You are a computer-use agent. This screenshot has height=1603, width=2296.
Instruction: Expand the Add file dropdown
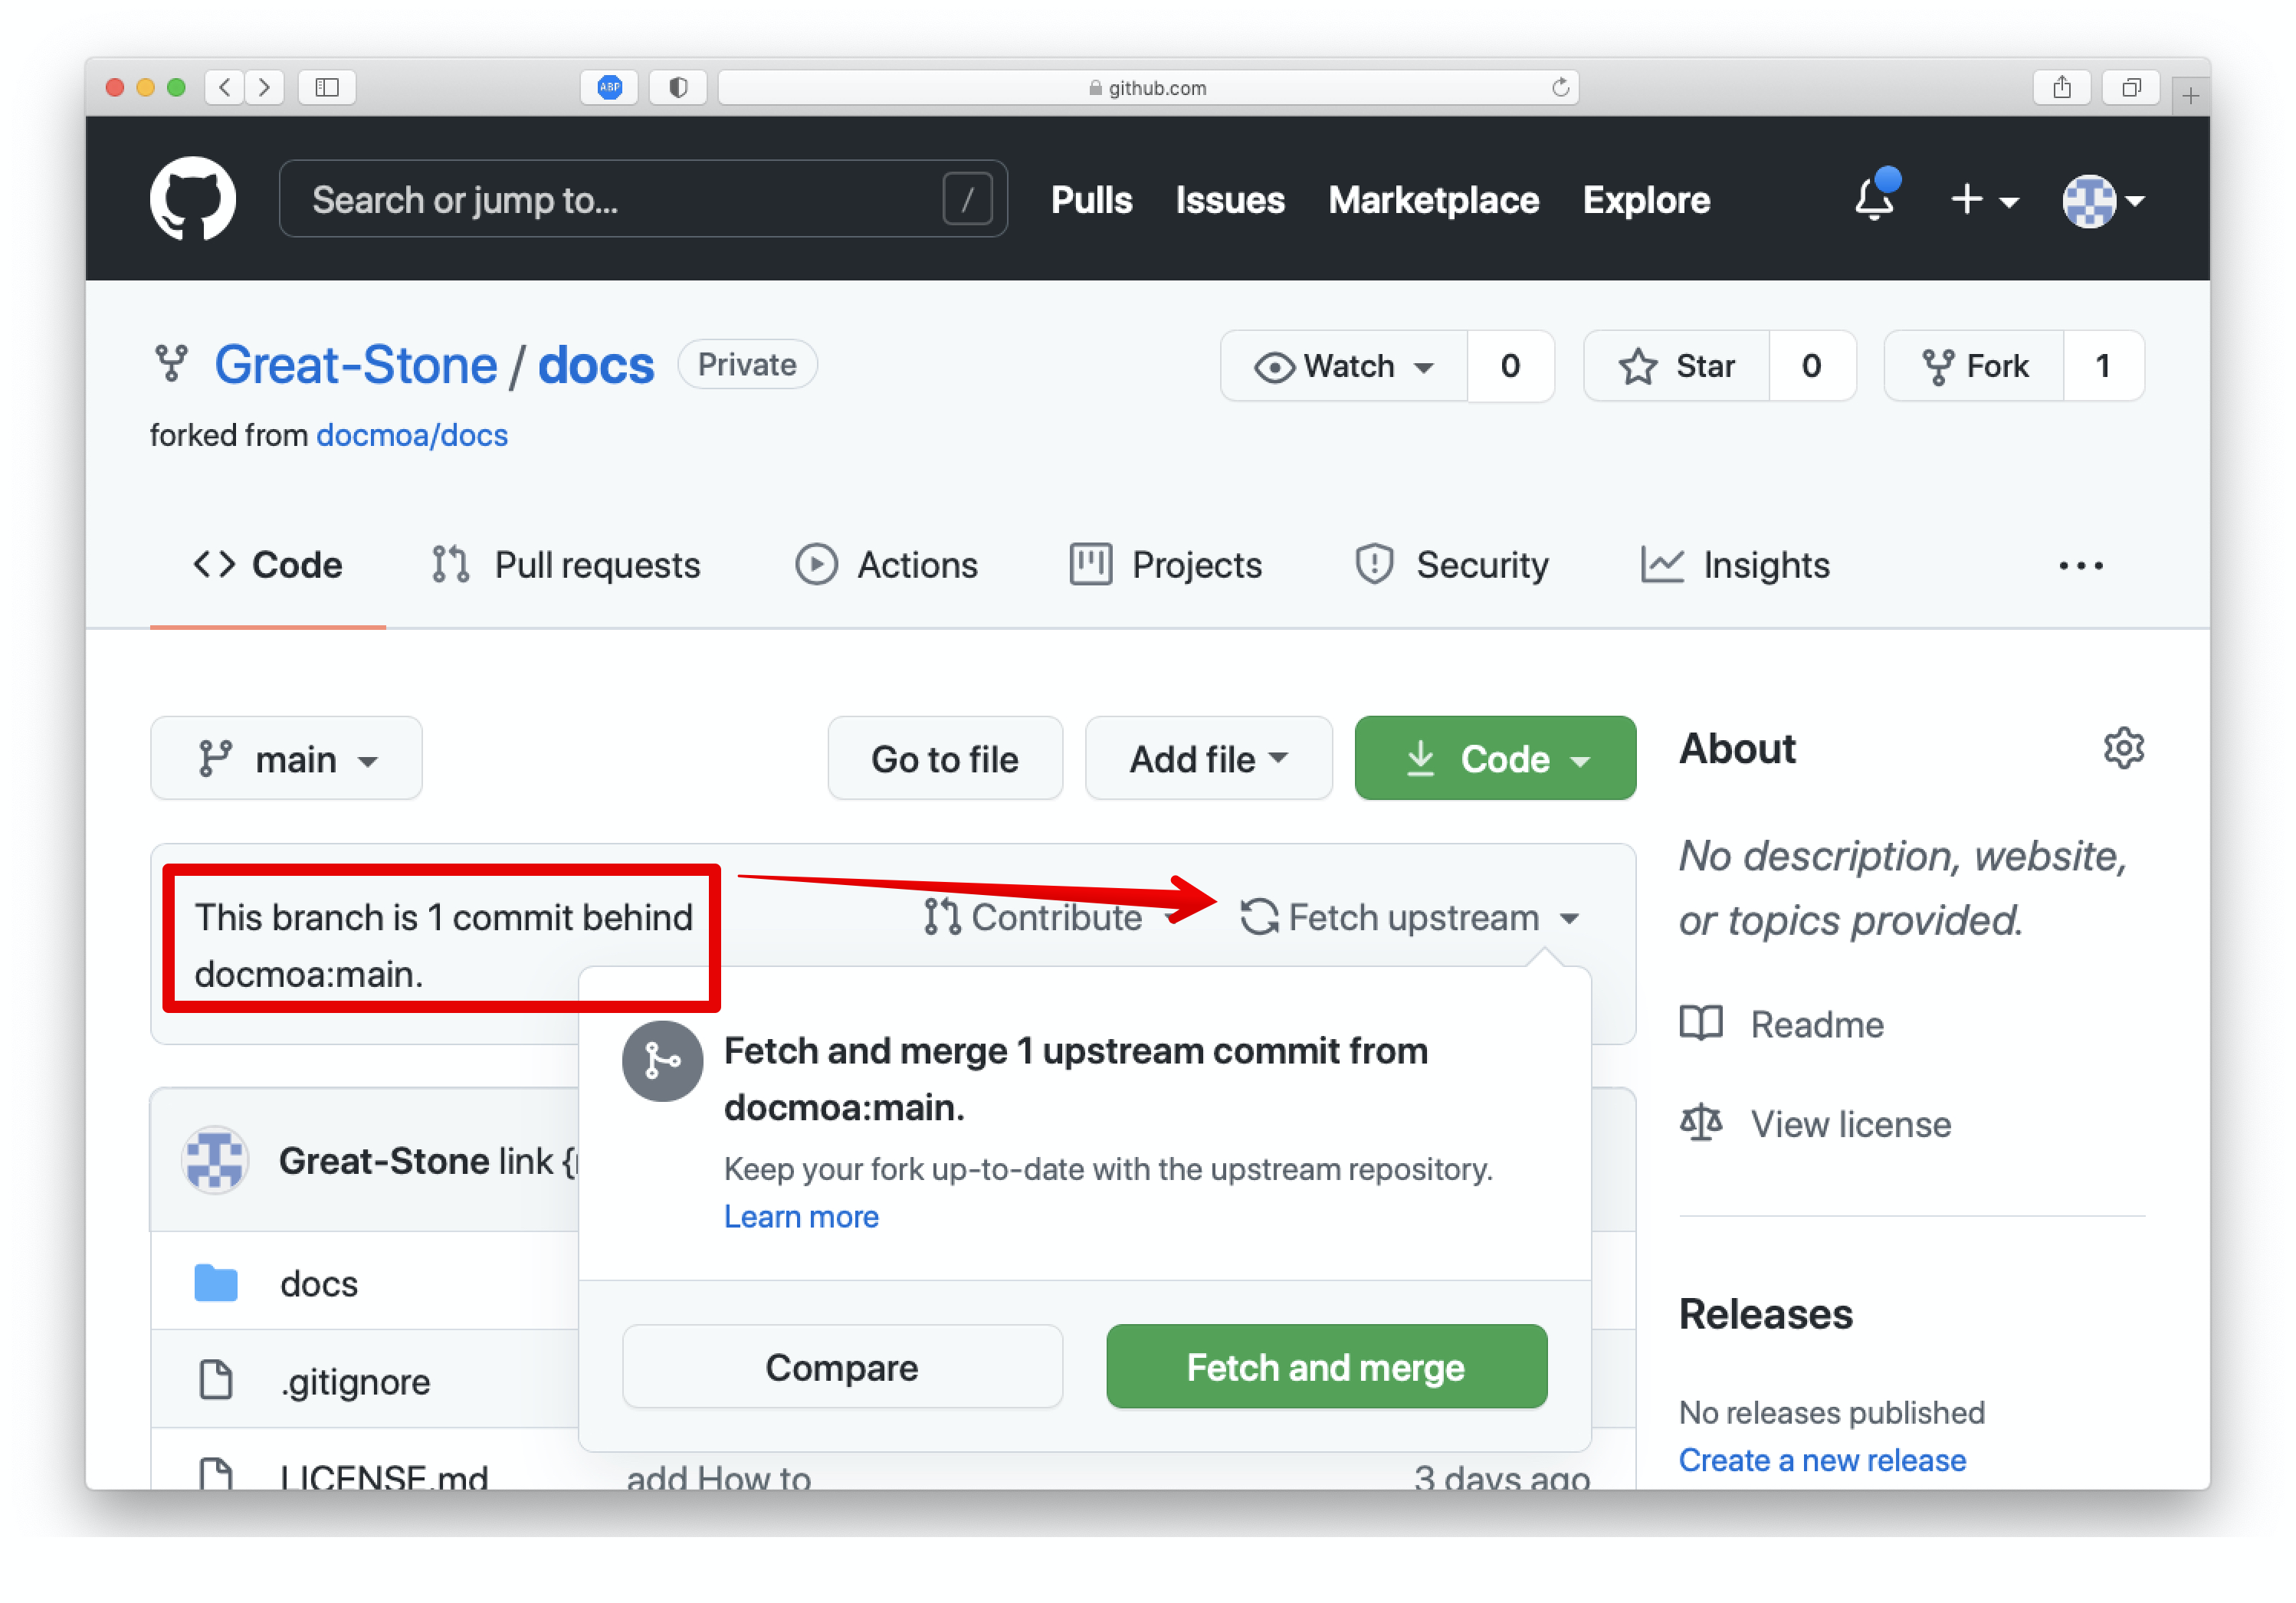click(1207, 759)
